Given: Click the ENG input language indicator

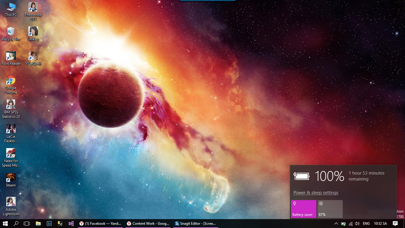Looking at the screenshot, I should (x=366, y=224).
